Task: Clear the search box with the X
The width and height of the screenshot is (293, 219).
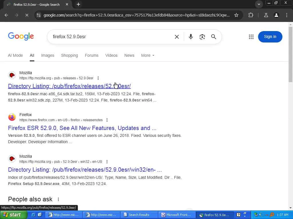Action: [x=177, y=37]
